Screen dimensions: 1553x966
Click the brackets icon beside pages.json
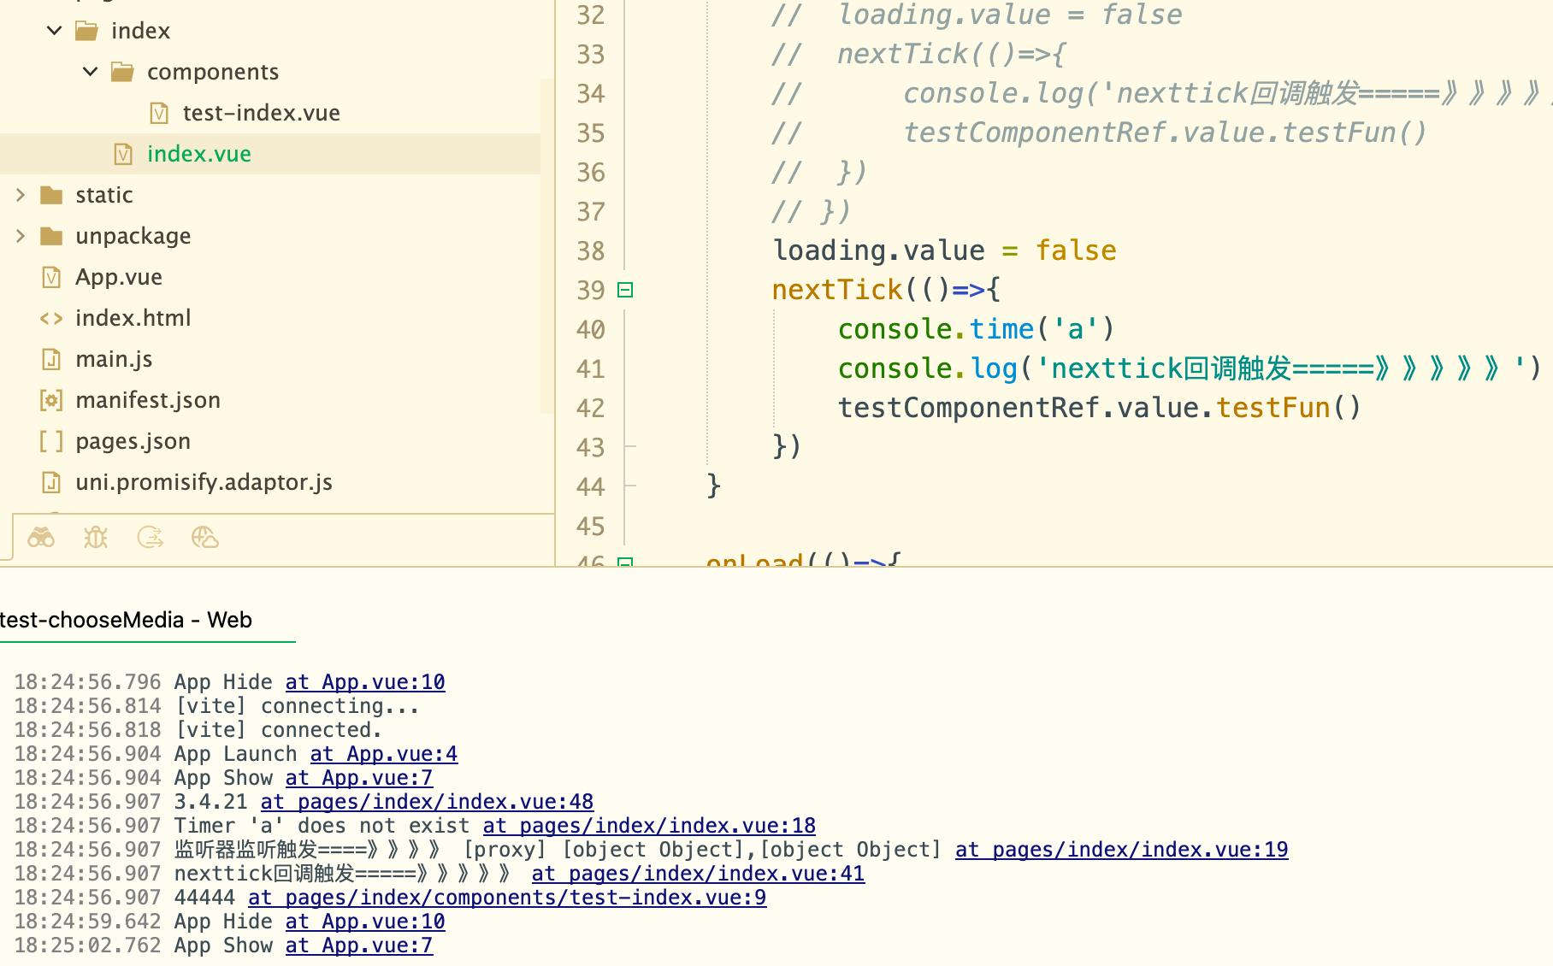51,441
